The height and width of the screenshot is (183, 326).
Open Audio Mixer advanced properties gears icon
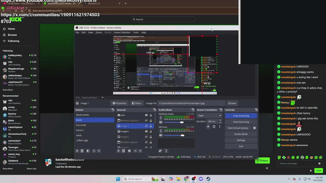point(160,151)
